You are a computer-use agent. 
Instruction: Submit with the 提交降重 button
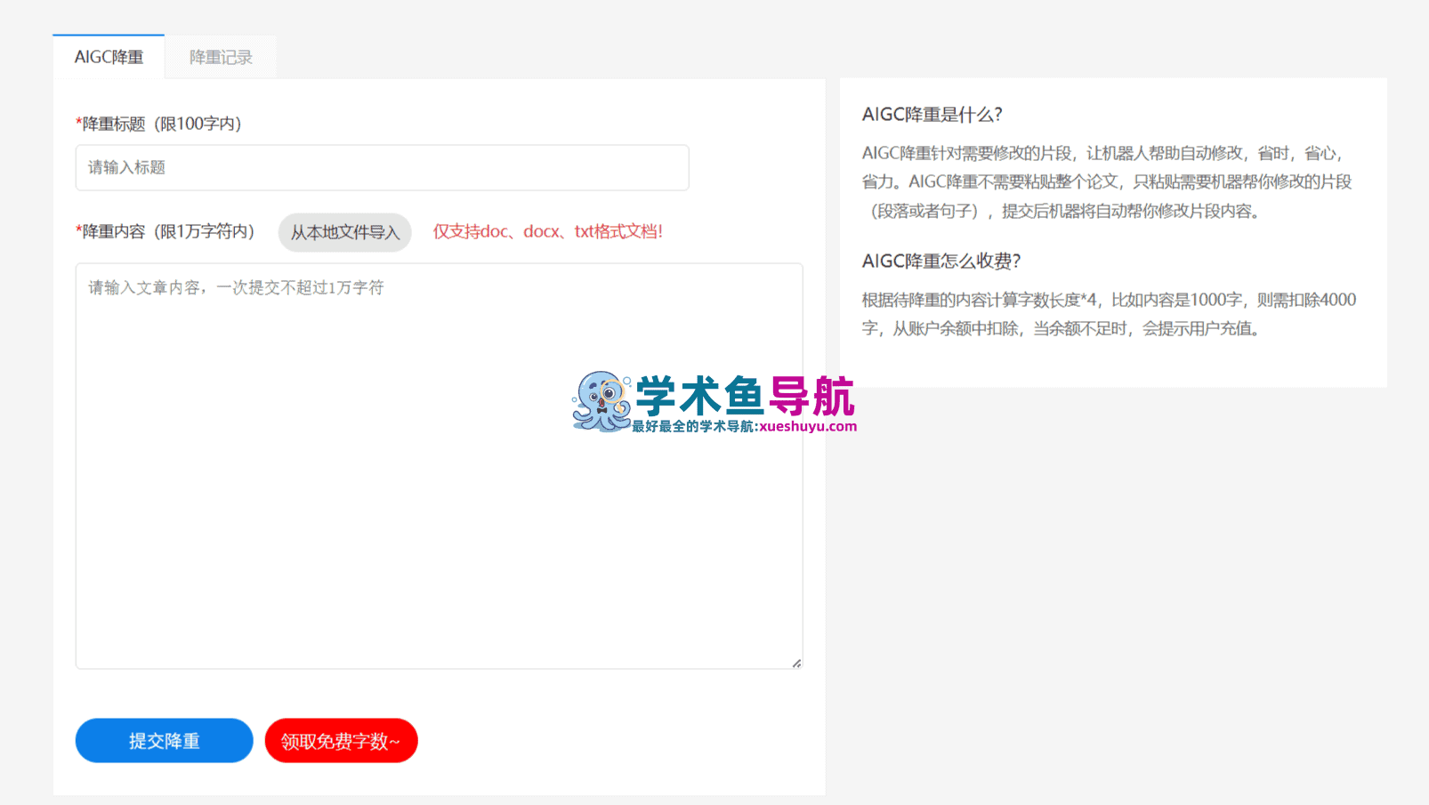point(165,741)
